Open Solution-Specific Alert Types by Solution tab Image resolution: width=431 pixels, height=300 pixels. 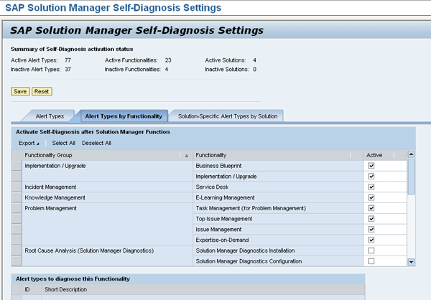[x=227, y=116]
